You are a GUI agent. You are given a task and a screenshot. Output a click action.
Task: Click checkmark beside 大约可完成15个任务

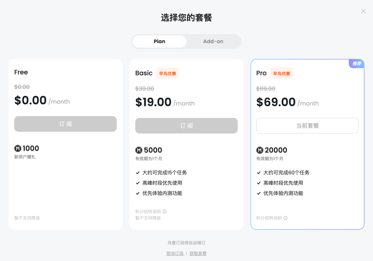coord(138,173)
